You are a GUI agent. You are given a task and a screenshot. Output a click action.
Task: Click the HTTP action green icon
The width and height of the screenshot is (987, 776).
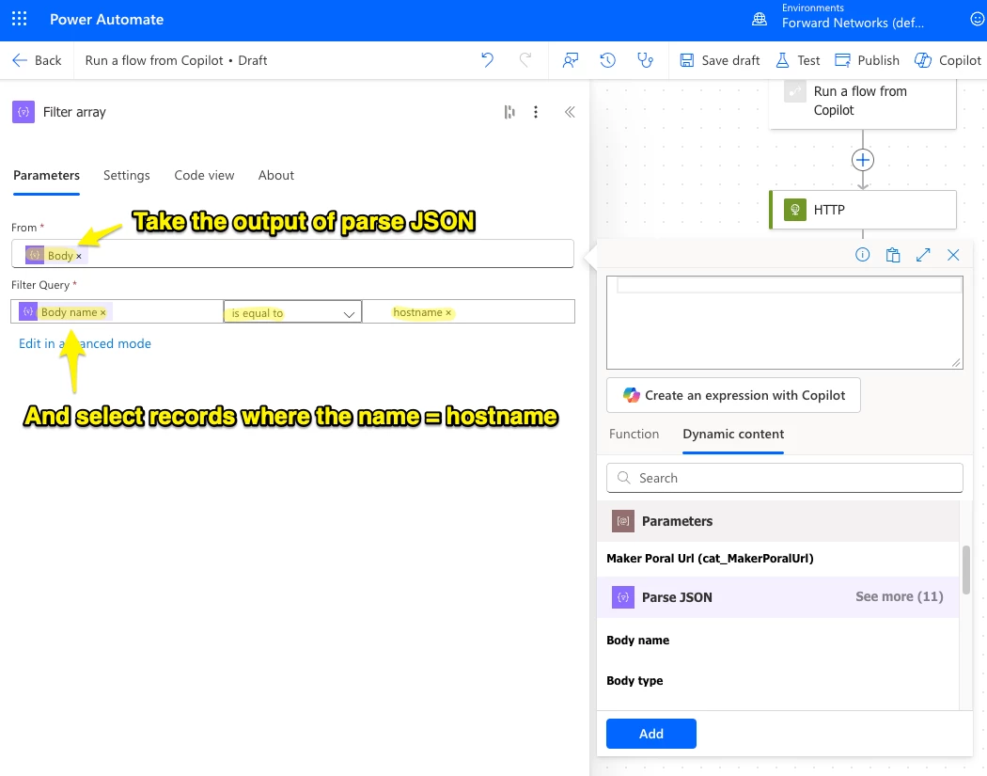tap(795, 210)
